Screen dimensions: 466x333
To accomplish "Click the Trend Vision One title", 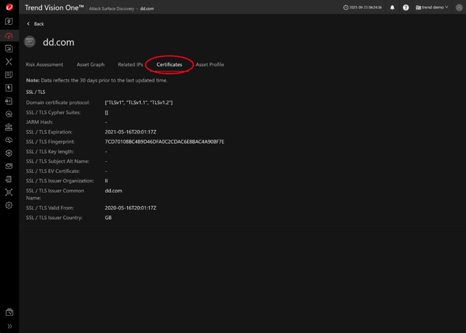I will point(54,8).
